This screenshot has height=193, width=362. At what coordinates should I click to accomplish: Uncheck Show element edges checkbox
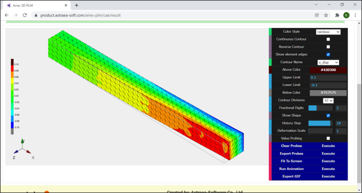[328, 55]
